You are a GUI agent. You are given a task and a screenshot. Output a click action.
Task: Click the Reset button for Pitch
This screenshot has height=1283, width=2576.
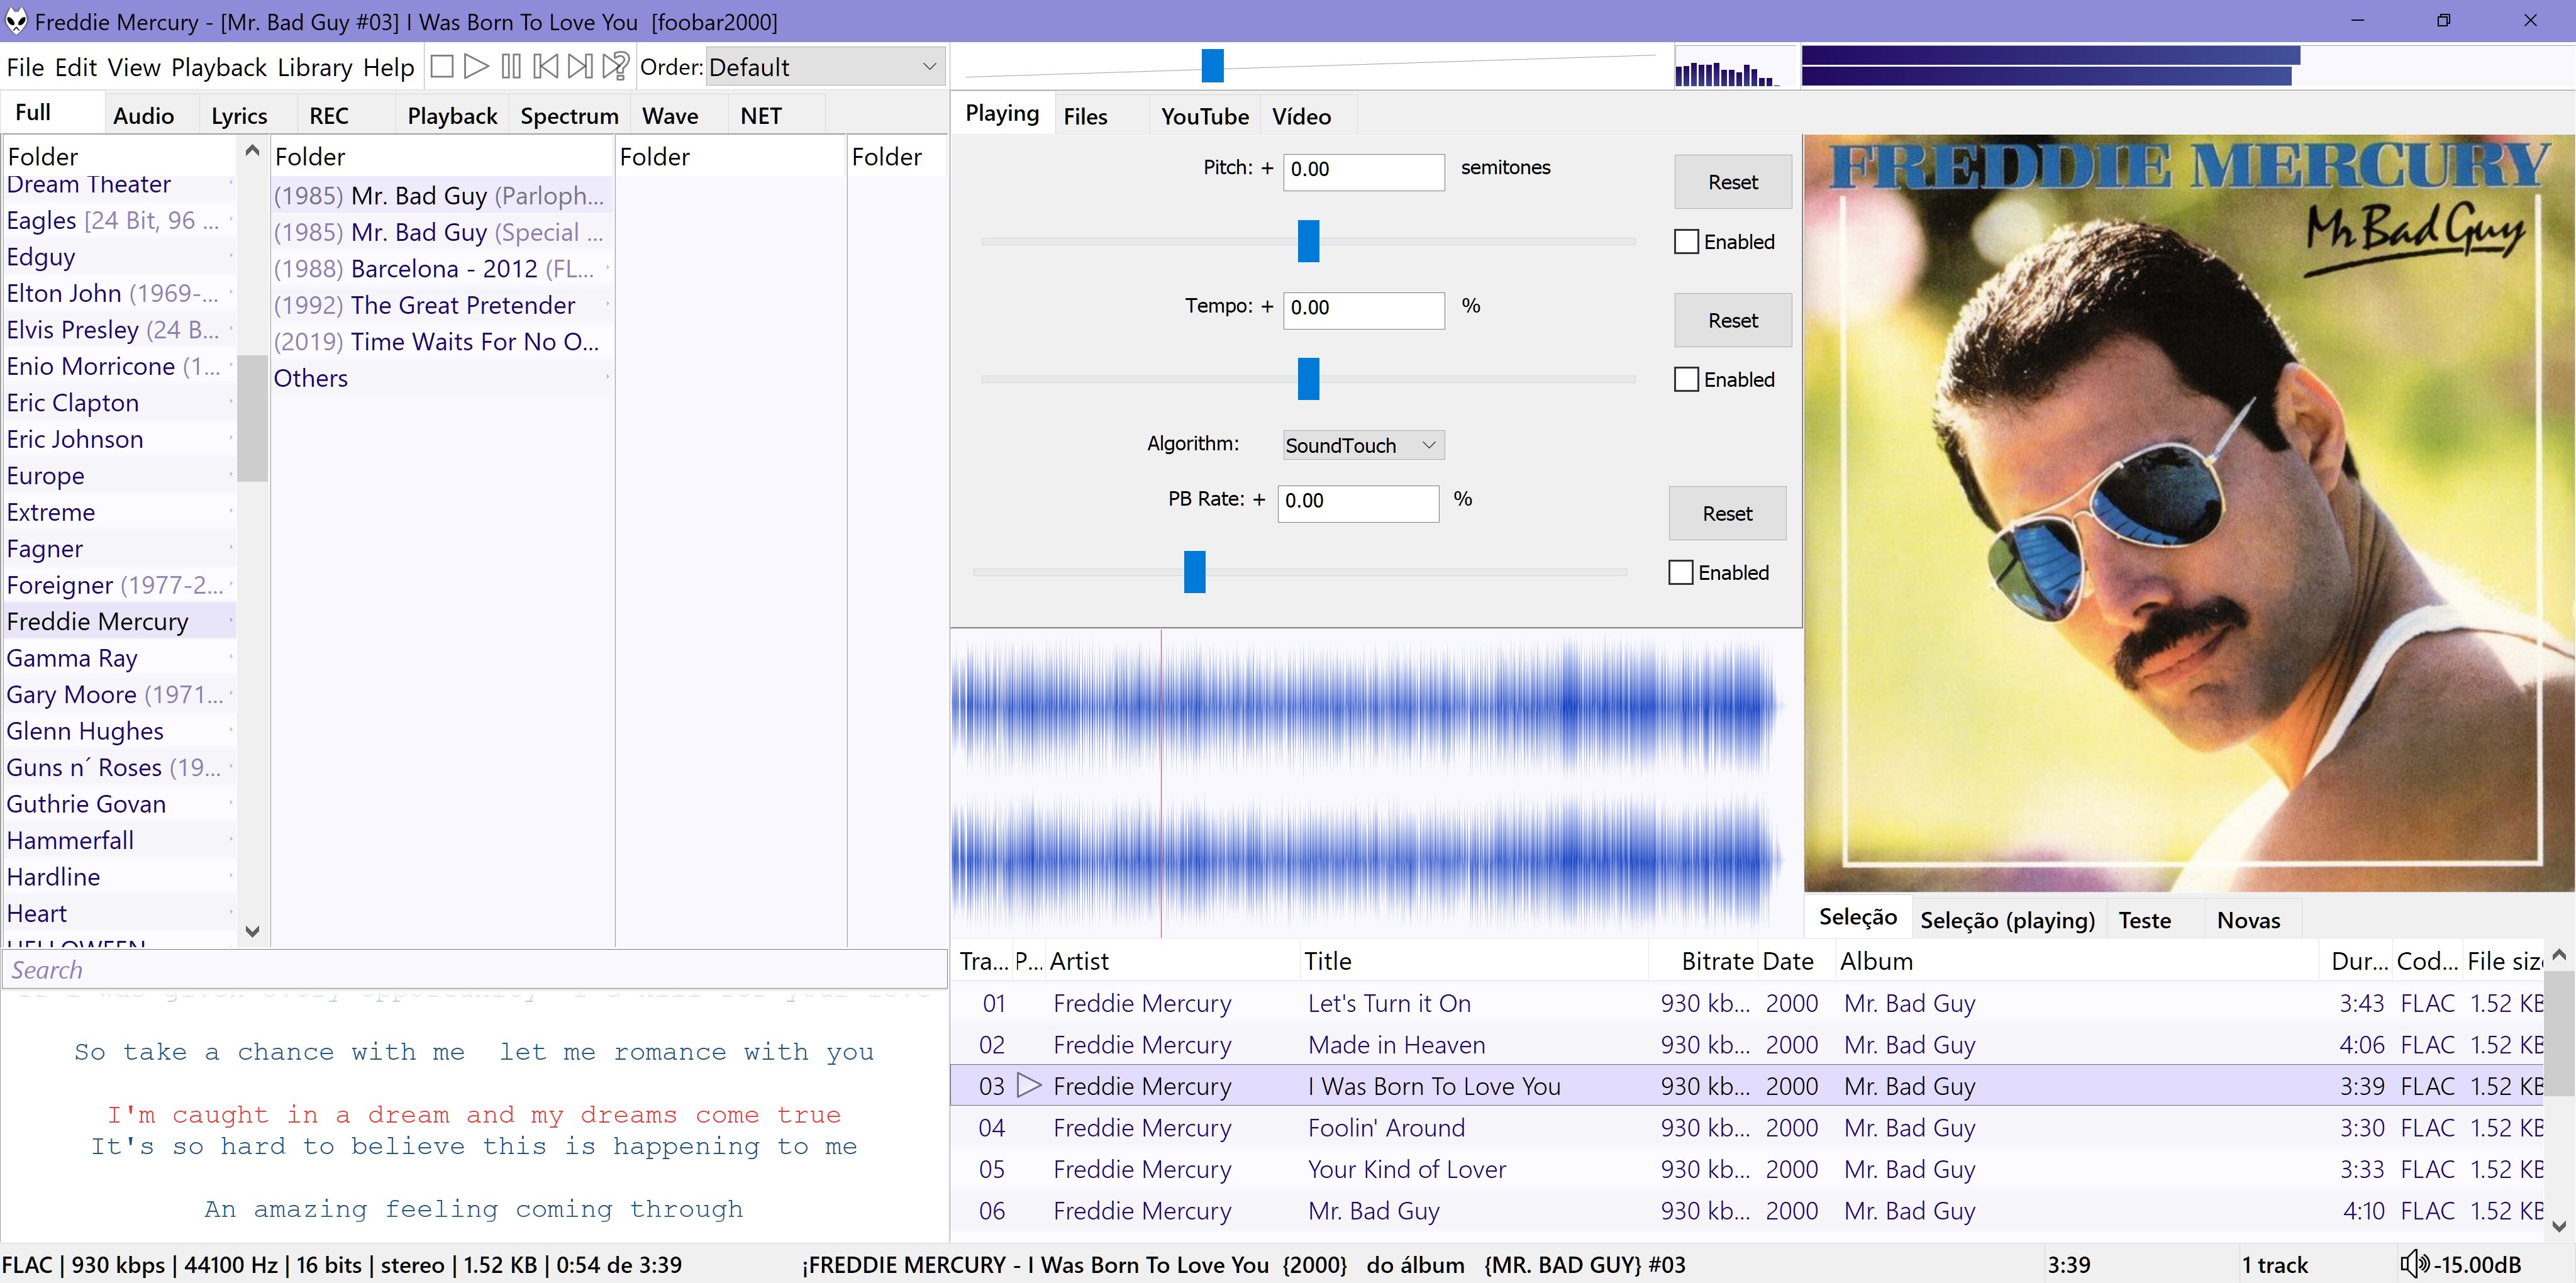[1732, 182]
